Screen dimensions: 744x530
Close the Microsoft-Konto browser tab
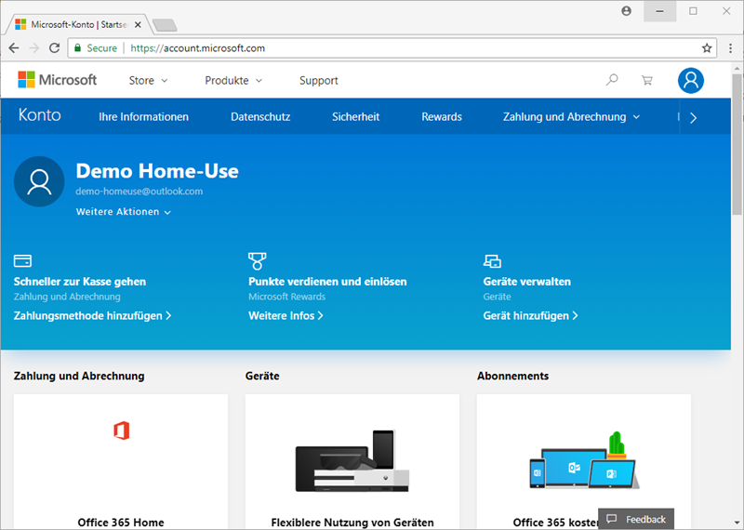[x=138, y=25]
